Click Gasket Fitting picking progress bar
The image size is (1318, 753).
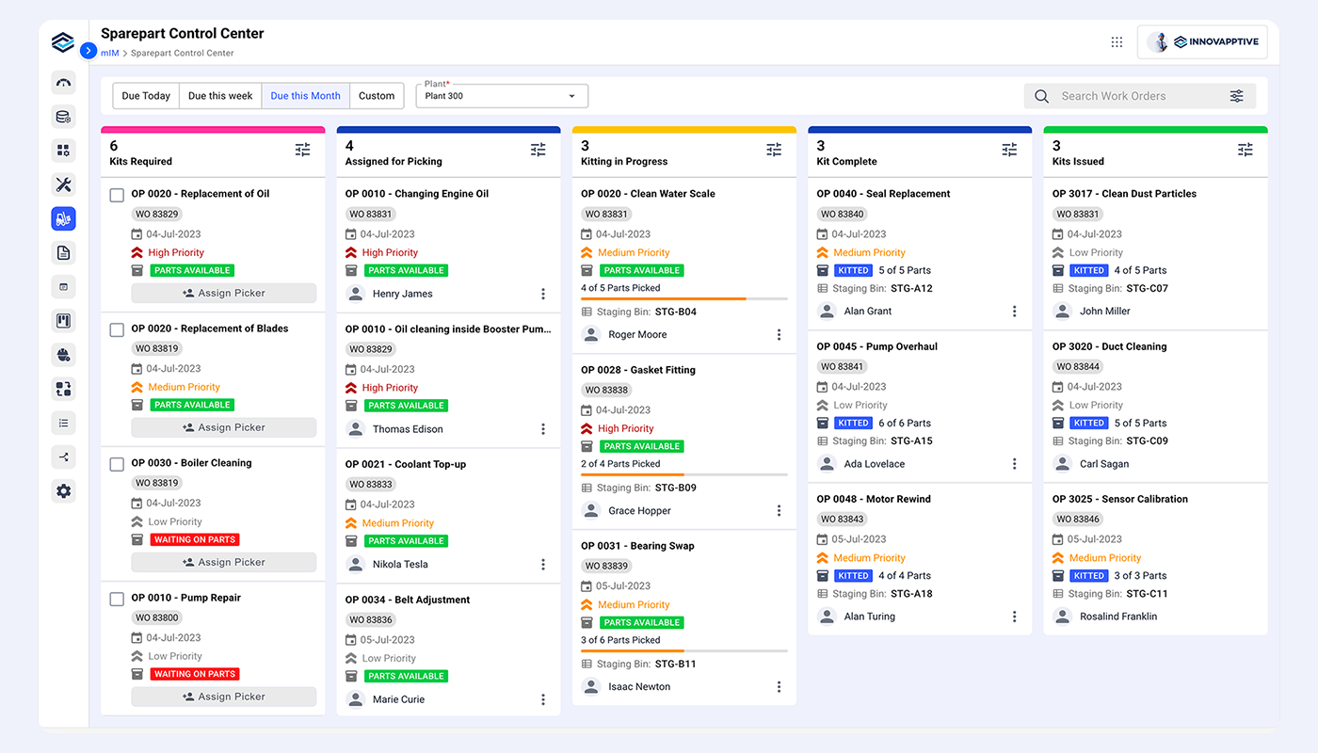(684, 474)
